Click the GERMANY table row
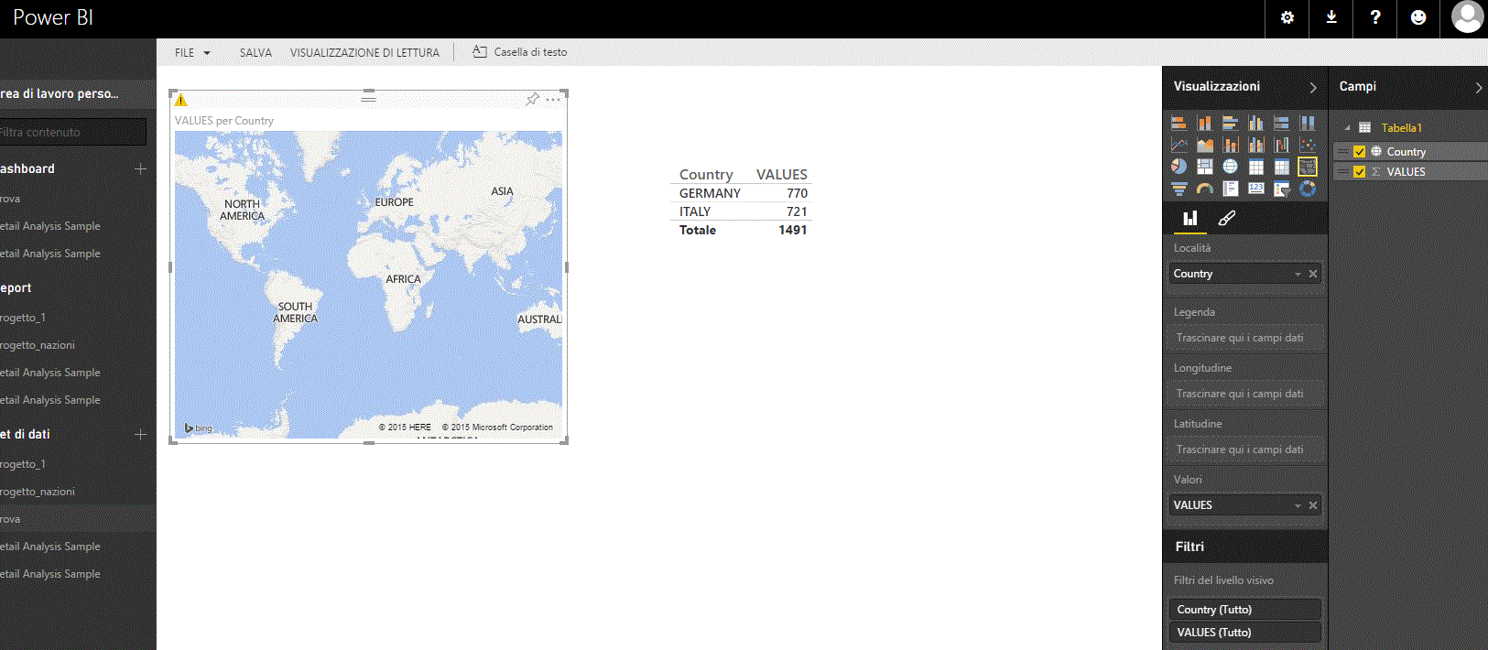Image resolution: width=1488 pixels, height=650 pixels. 742,193
